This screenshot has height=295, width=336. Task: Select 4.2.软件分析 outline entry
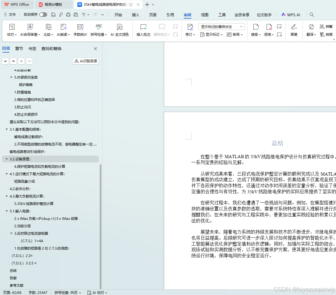[x=20, y=189]
